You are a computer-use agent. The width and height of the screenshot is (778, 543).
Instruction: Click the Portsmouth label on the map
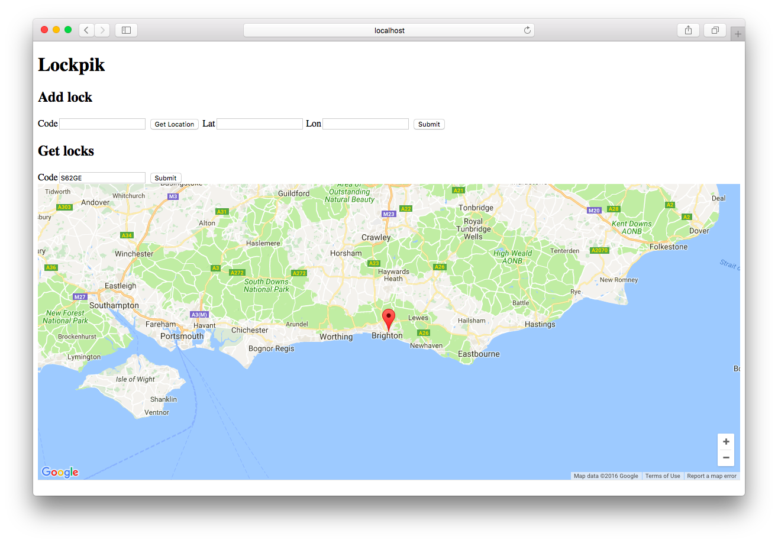pos(182,336)
